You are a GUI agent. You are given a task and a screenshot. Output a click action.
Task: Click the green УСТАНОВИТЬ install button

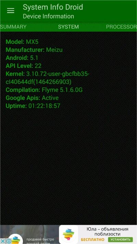(120, 239)
